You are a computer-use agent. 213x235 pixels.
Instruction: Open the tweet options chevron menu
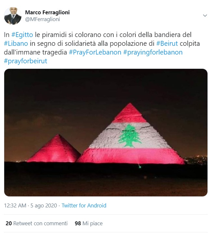pyautogui.click(x=205, y=16)
